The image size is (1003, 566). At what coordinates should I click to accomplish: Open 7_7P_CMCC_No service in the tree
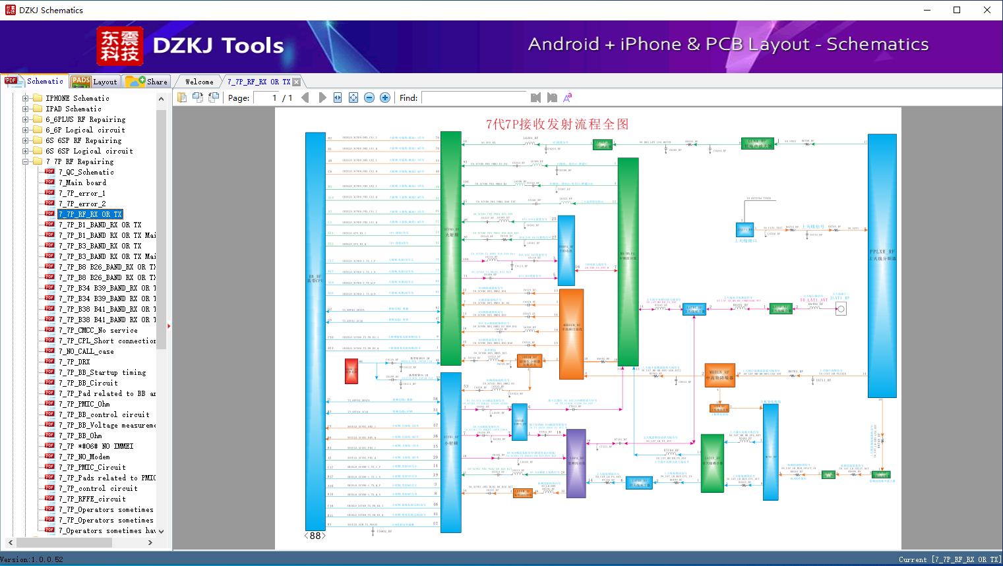tap(98, 330)
